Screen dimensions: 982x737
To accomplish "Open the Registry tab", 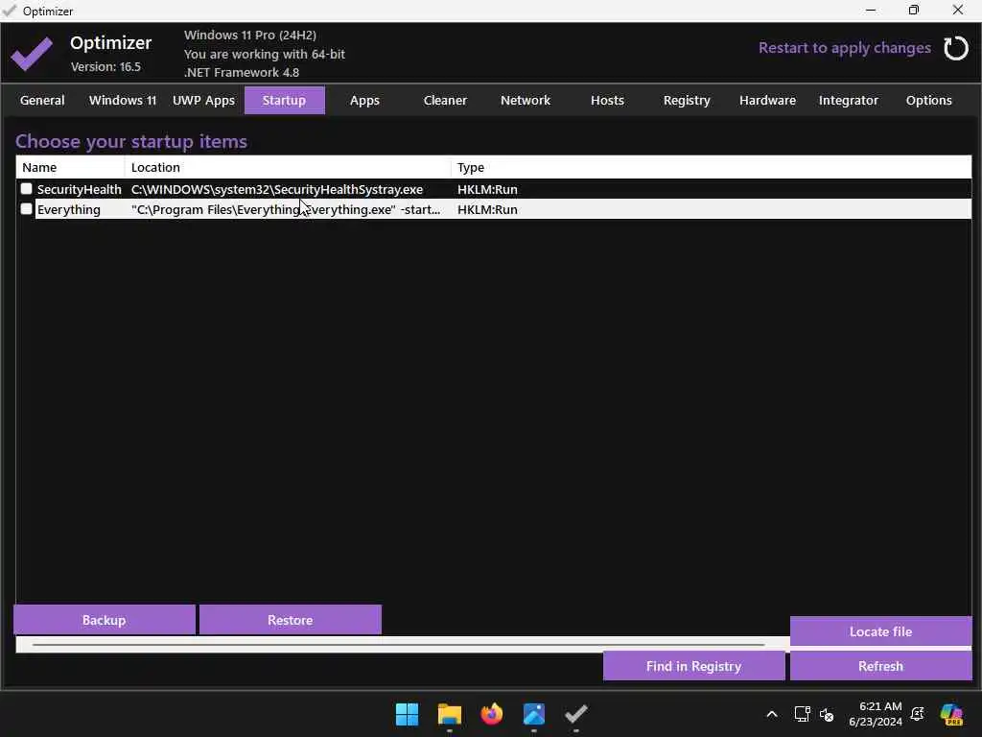I will [x=687, y=100].
